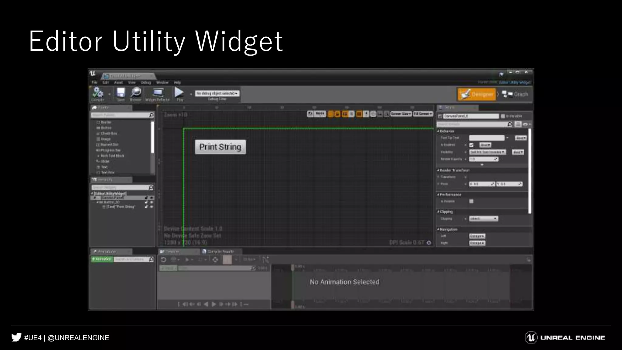This screenshot has height=350, width=622.
Task: Open the debug object selection dropdown
Action: point(217,93)
